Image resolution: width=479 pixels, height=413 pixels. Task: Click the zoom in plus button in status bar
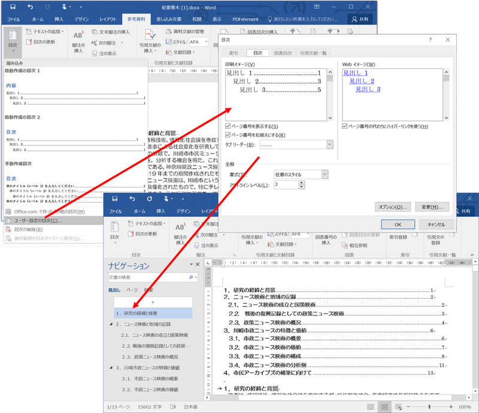click(451, 406)
